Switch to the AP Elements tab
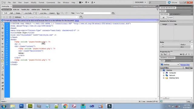The image size is (194, 109). click(x=175, y=14)
